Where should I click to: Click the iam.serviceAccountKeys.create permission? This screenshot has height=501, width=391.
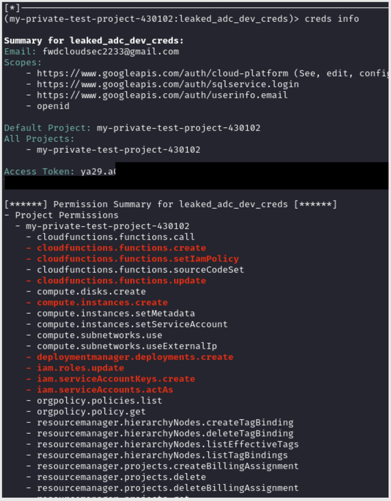pos(116,379)
